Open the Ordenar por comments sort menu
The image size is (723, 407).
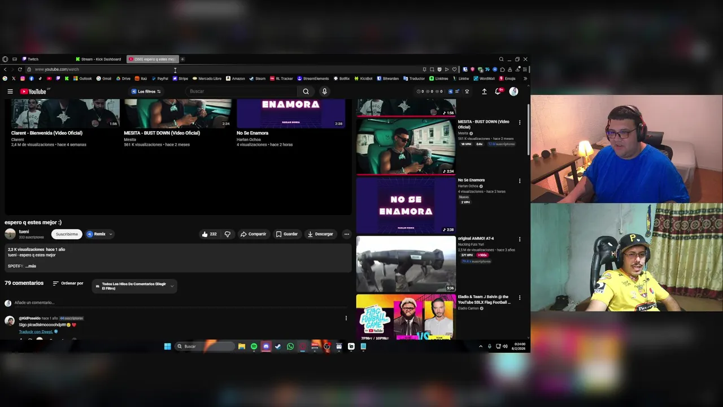68,283
